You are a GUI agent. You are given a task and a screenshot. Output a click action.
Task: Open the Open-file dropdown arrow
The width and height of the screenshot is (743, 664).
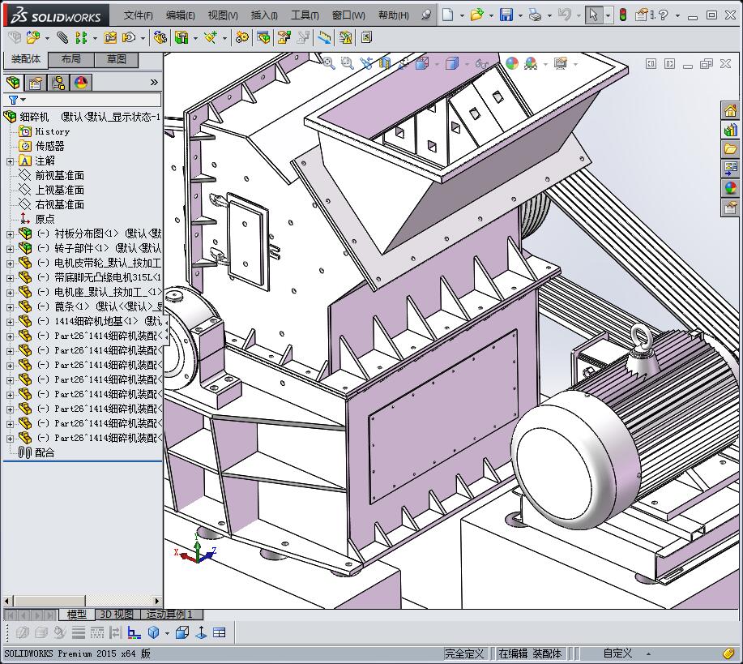tap(491, 15)
